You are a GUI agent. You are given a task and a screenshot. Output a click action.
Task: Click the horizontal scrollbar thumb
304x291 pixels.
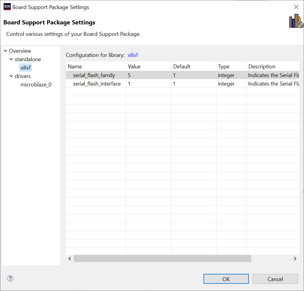(x=163, y=258)
